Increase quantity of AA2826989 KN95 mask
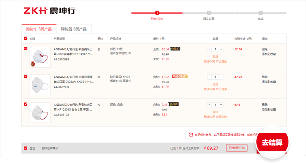The width and height of the screenshot is (306, 163). 221,77
